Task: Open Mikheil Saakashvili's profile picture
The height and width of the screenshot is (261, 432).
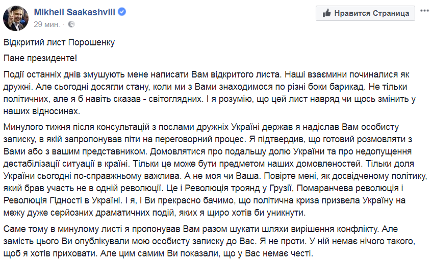Action: (14, 16)
